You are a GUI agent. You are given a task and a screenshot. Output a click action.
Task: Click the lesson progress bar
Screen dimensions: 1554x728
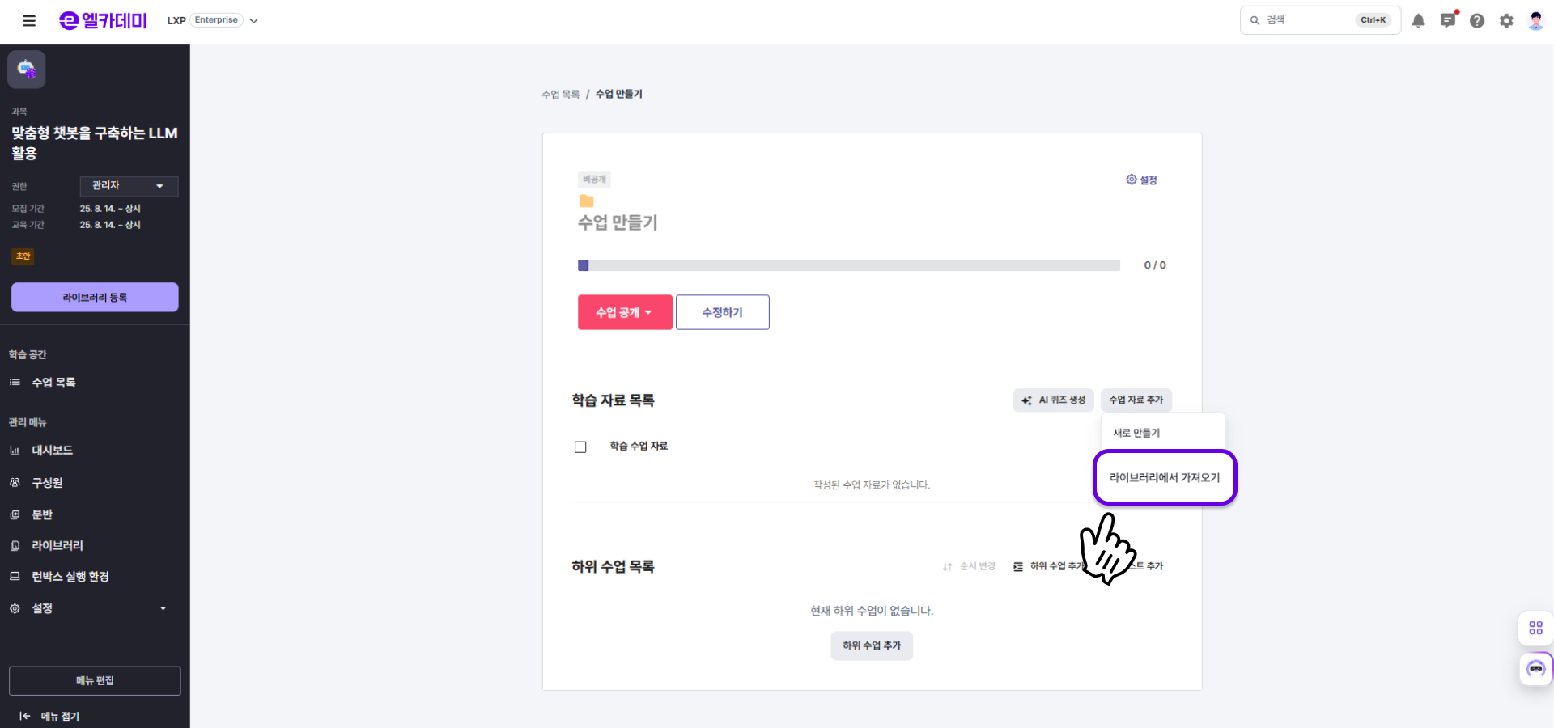pos(848,265)
